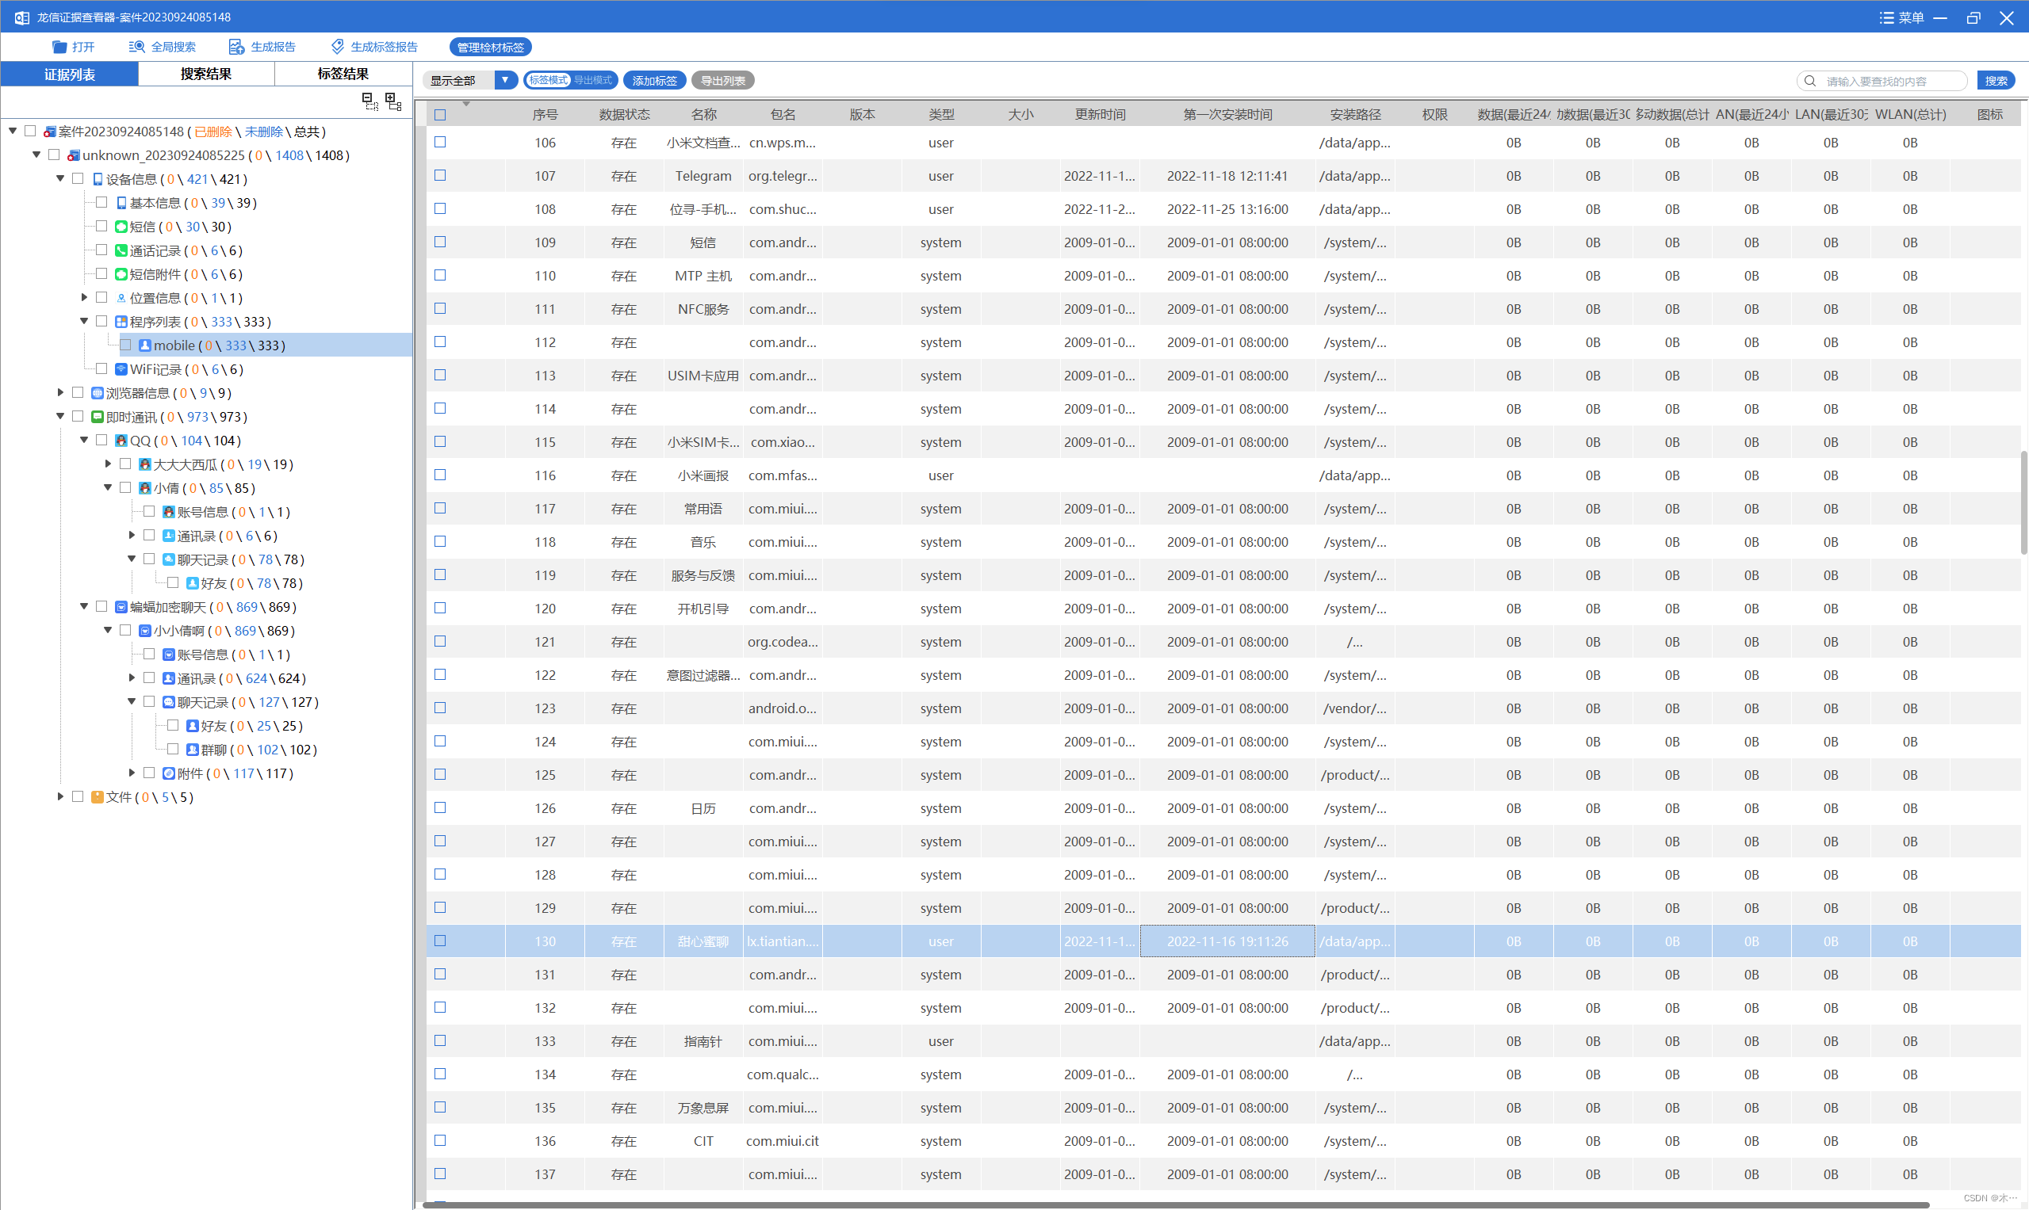The height and width of the screenshot is (1210, 2029).
Task: Click the 打开 folder icon
Action: click(59, 47)
